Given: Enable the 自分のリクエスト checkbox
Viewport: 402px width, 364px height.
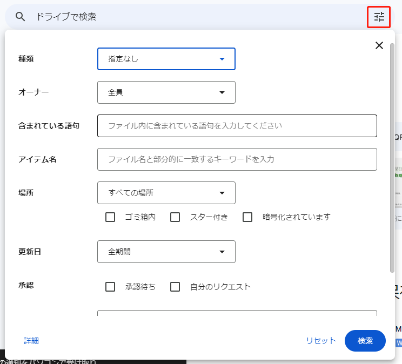Looking at the screenshot, I should point(175,287).
